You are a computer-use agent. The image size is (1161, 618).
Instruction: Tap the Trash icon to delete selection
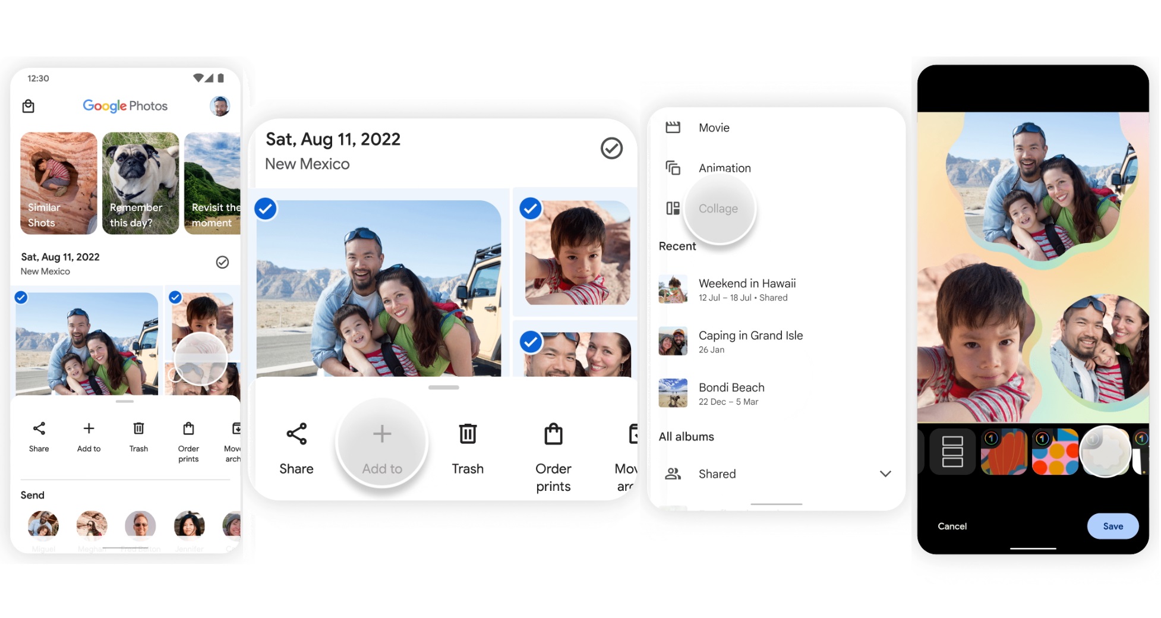[468, 434]
